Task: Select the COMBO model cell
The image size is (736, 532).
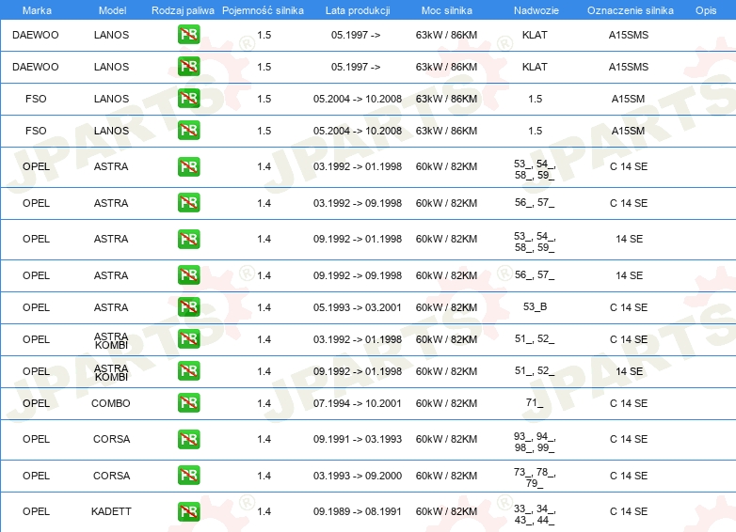Action: [x=111, y=403]
